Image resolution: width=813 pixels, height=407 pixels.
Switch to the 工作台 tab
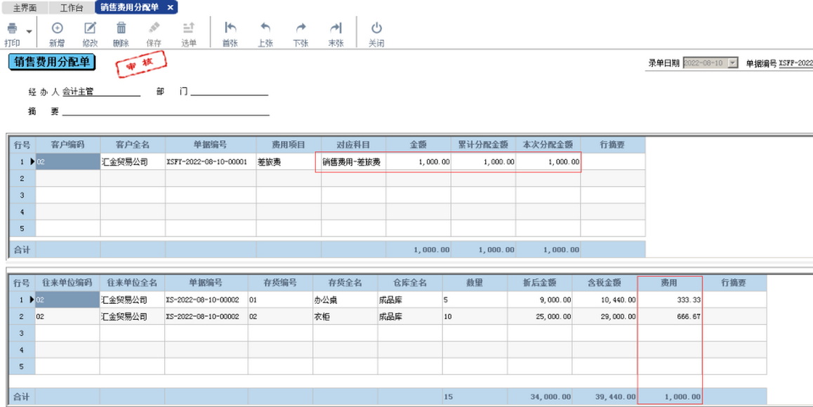[x=71, y=8]
